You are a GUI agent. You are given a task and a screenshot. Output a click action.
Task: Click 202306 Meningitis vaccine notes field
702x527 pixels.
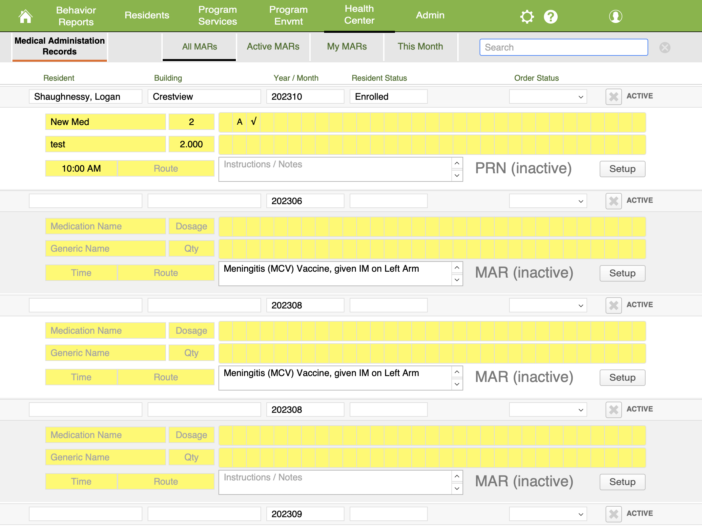tap(335, 274)
